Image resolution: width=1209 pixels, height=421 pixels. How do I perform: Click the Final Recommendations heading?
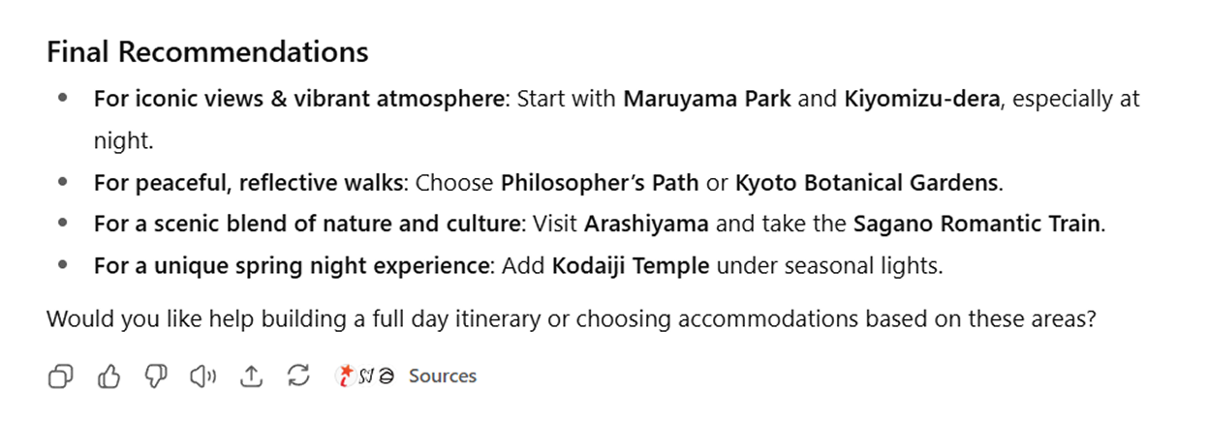[207, 52]
